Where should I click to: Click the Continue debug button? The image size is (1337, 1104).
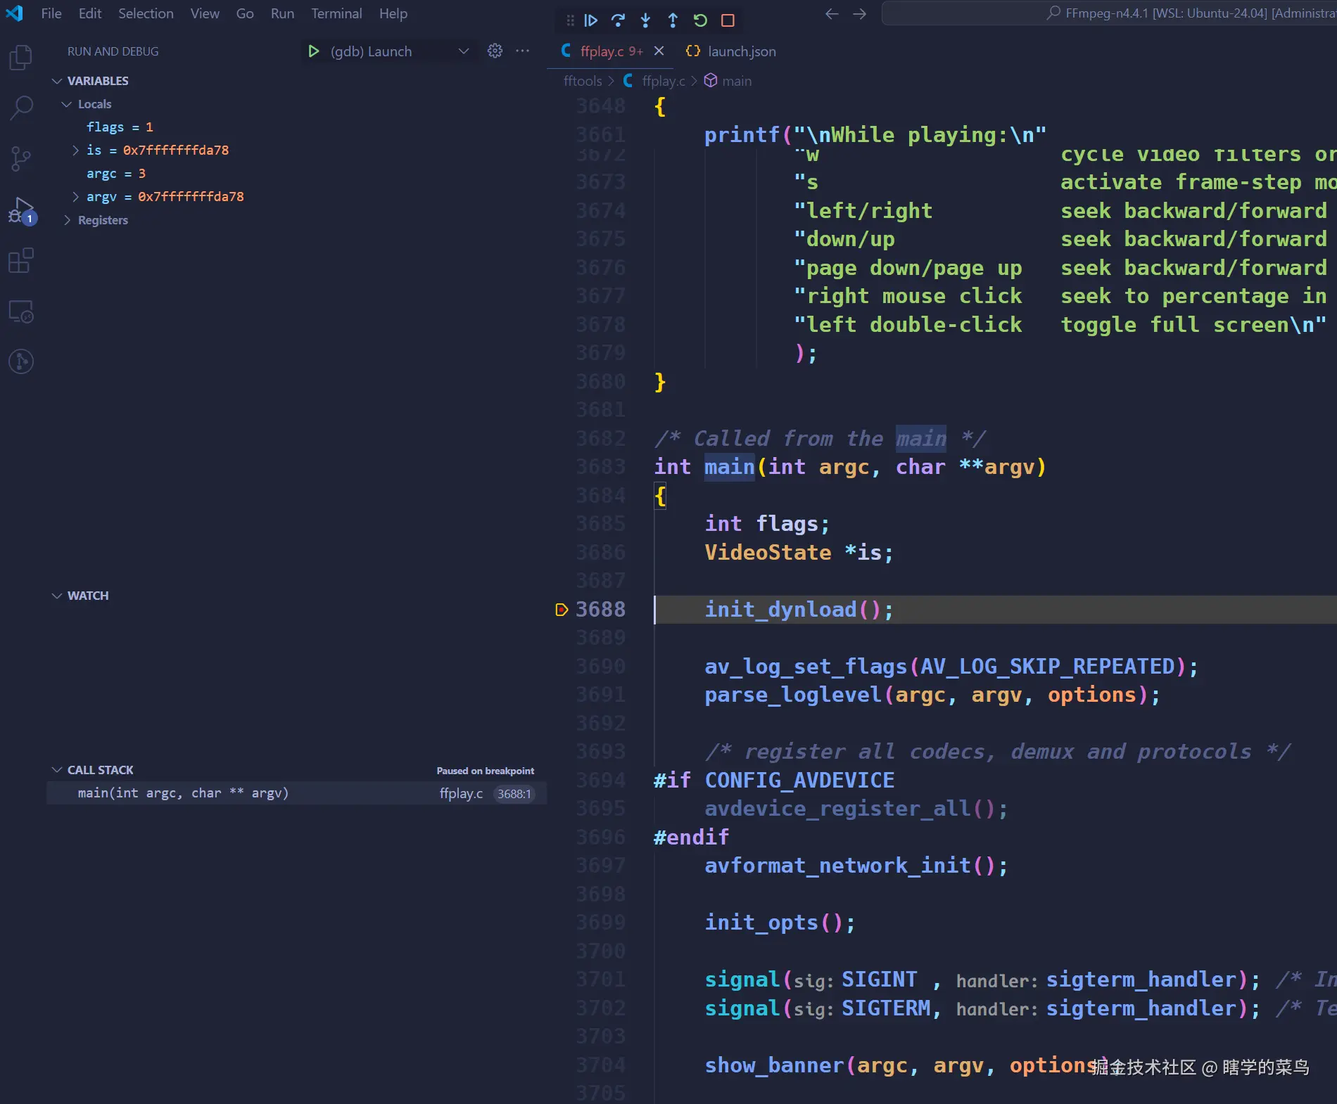[591, 20]
